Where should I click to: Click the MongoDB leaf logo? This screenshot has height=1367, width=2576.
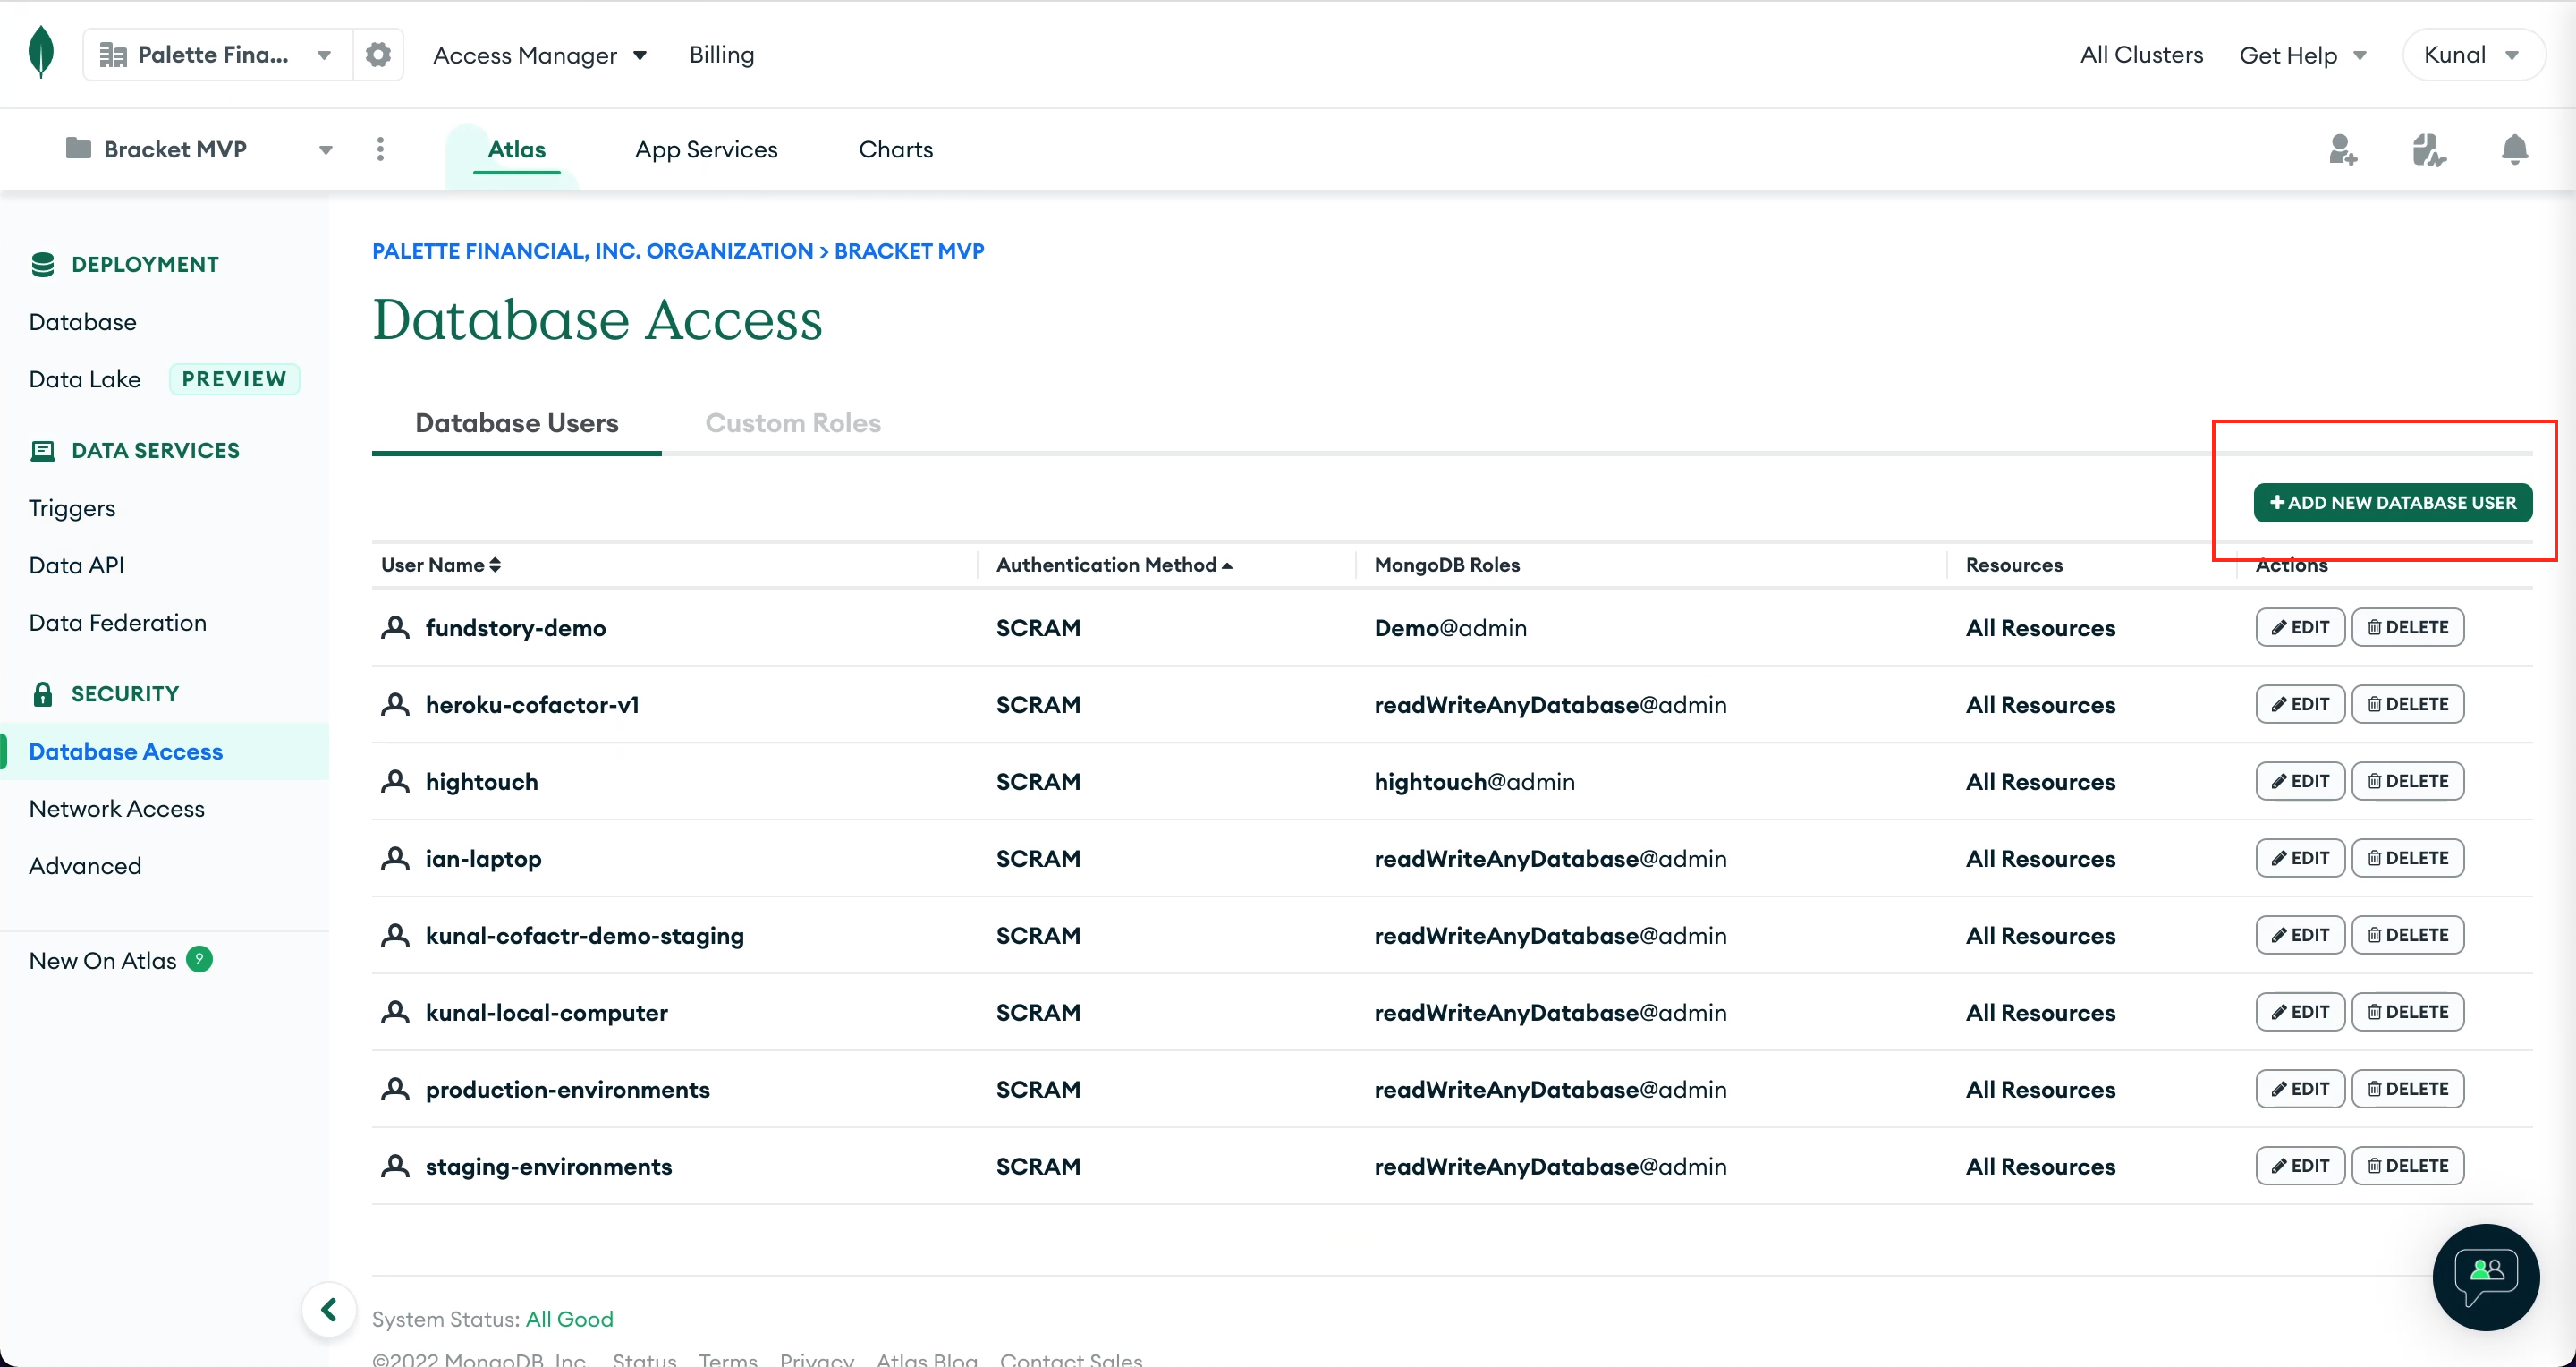(x=41, y=53)
